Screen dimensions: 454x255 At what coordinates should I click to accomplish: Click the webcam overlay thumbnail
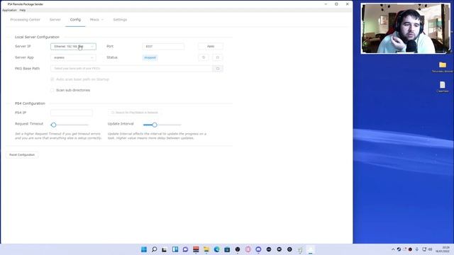pos(406,28)
